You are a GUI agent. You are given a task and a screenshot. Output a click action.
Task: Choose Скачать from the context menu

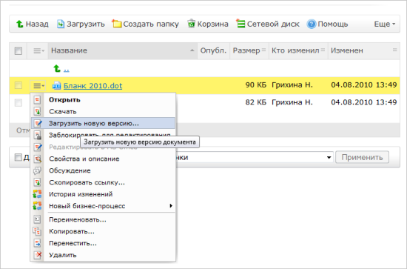click(103, 111)
